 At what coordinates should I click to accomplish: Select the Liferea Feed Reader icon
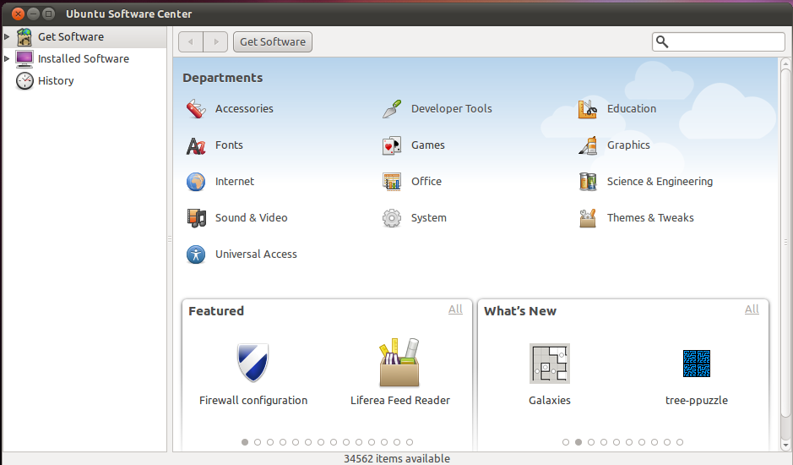399,363
